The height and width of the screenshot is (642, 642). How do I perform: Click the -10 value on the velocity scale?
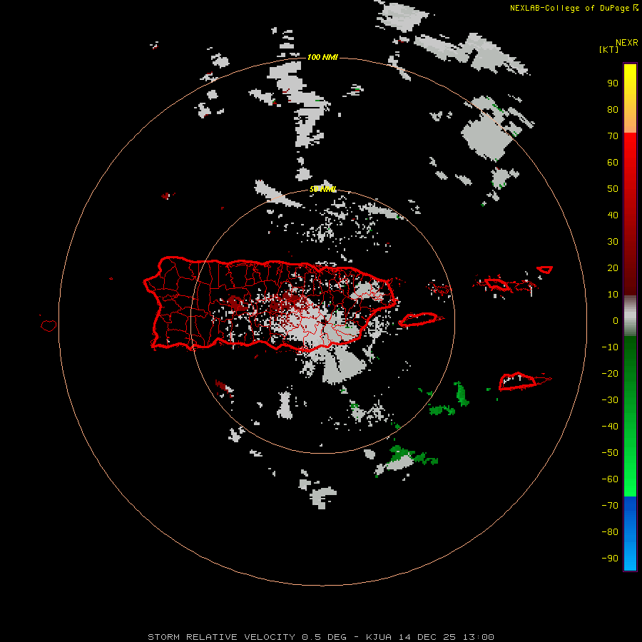tap(610, 347)
